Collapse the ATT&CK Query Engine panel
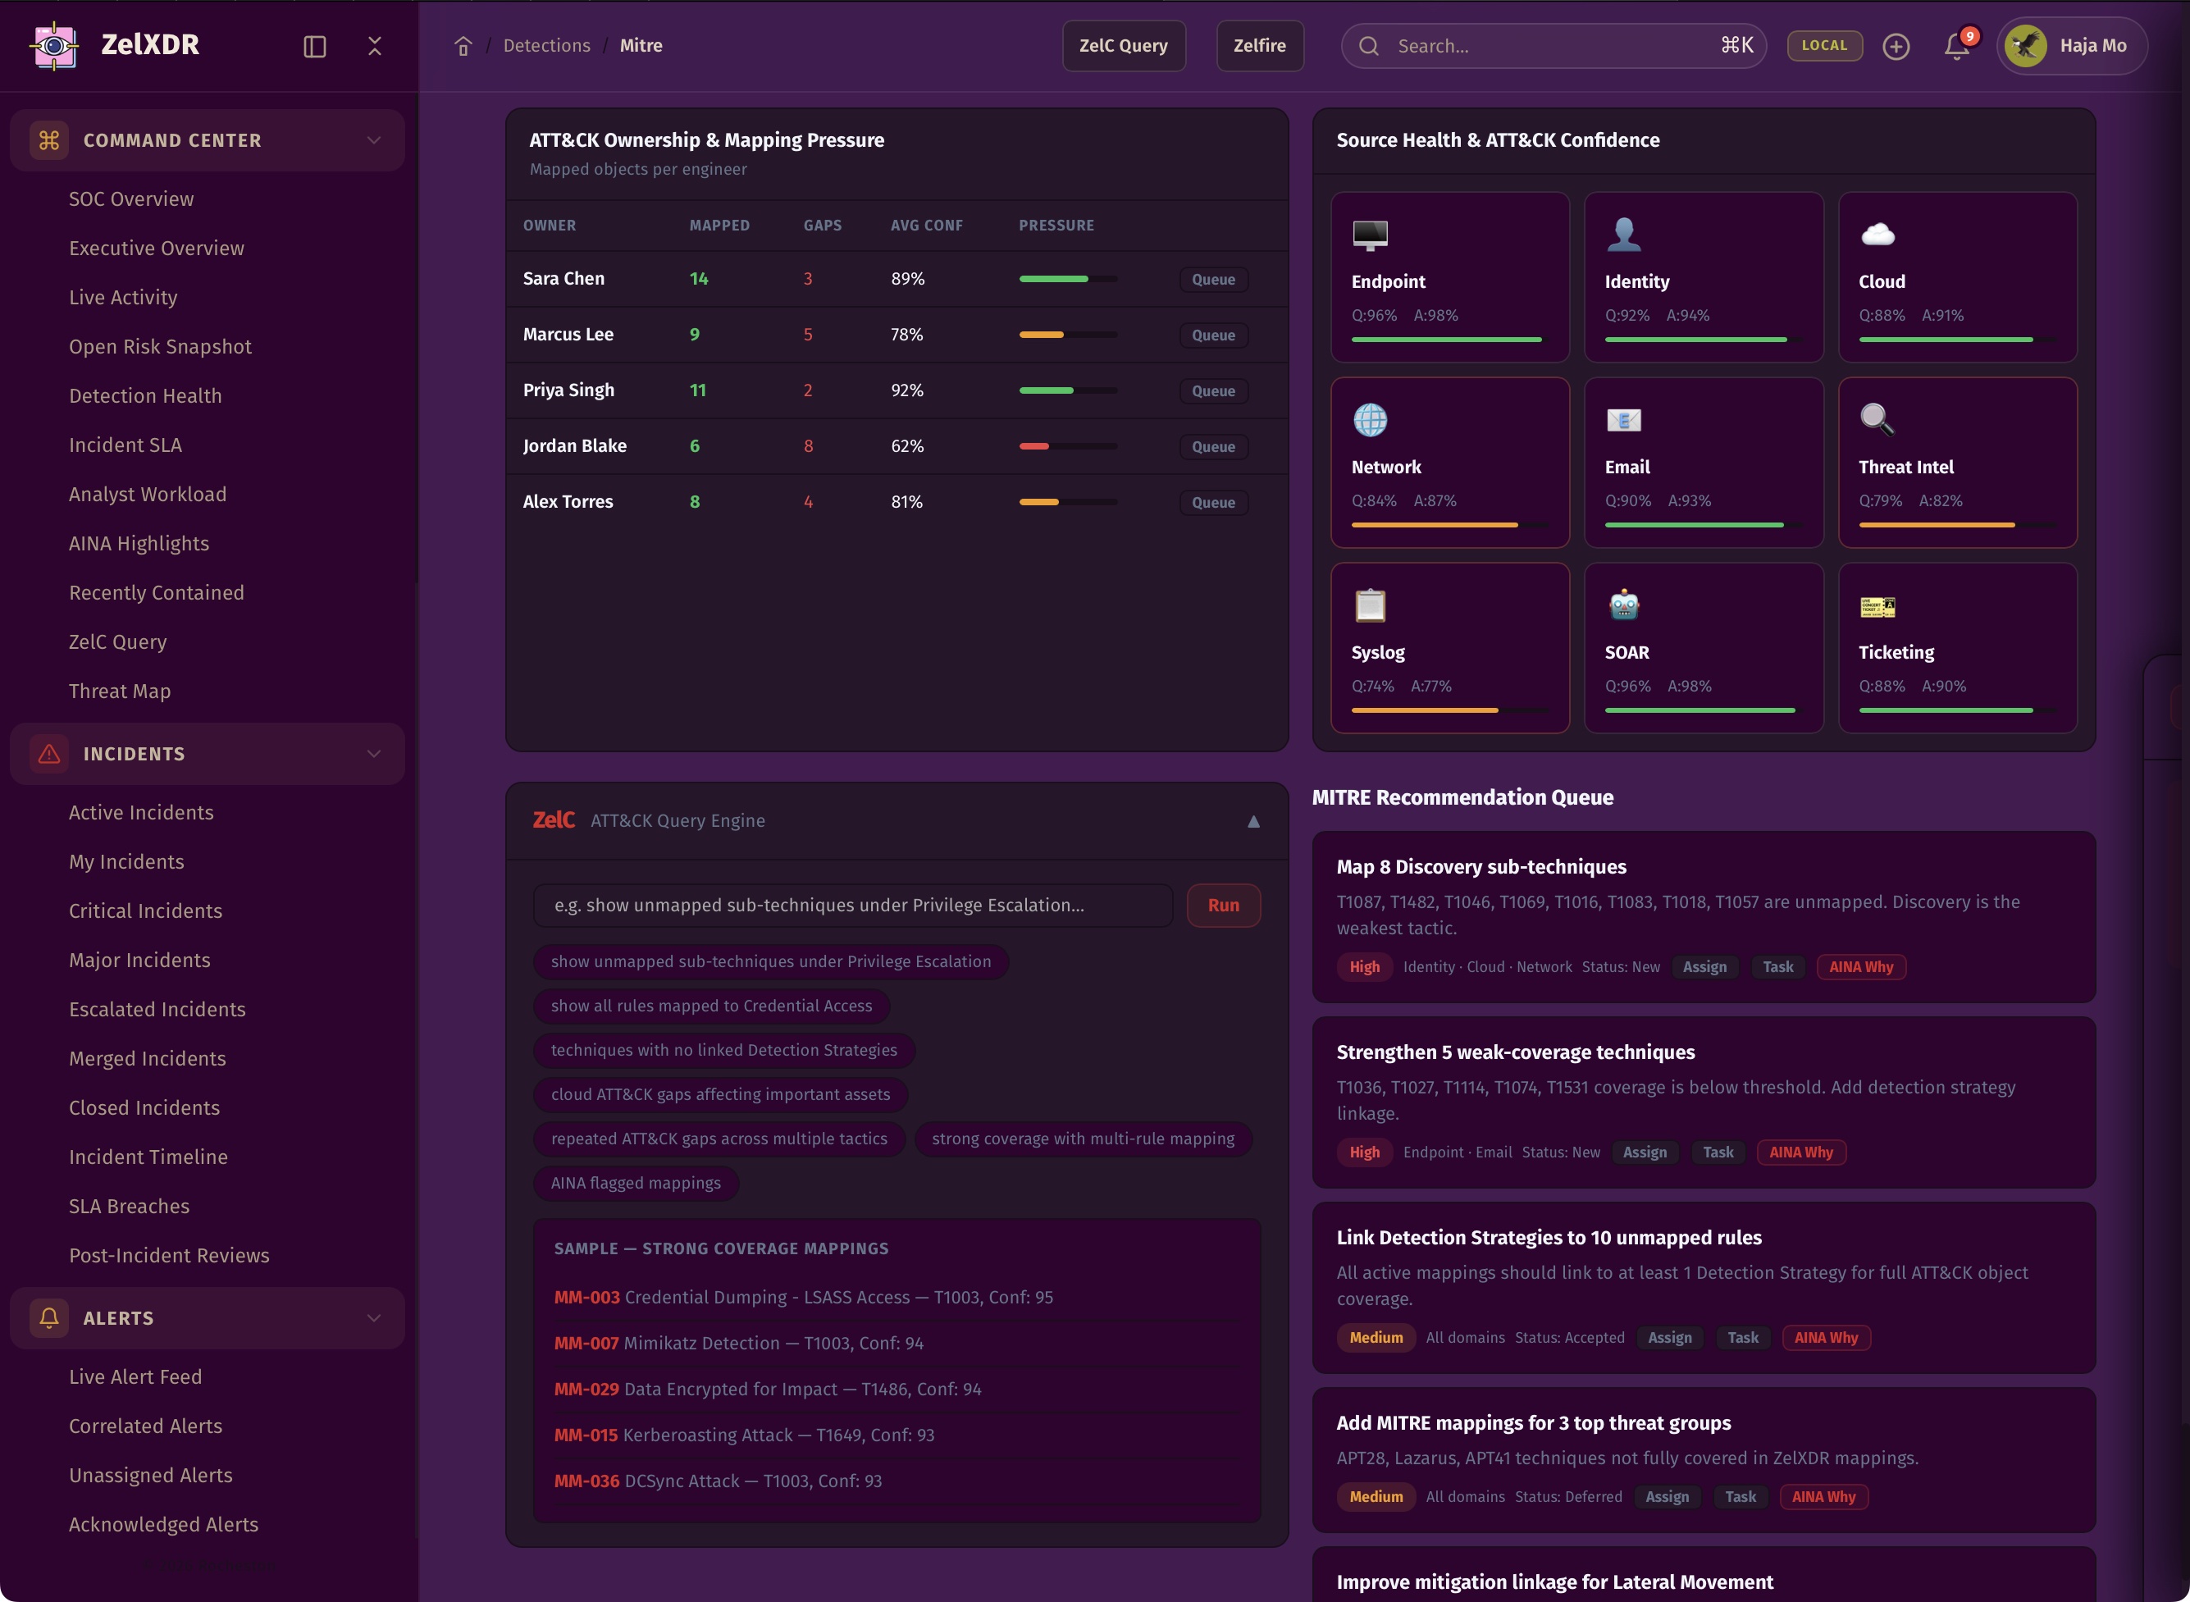Screen dimensions: 2190x1602 (x=1252, y=821)
